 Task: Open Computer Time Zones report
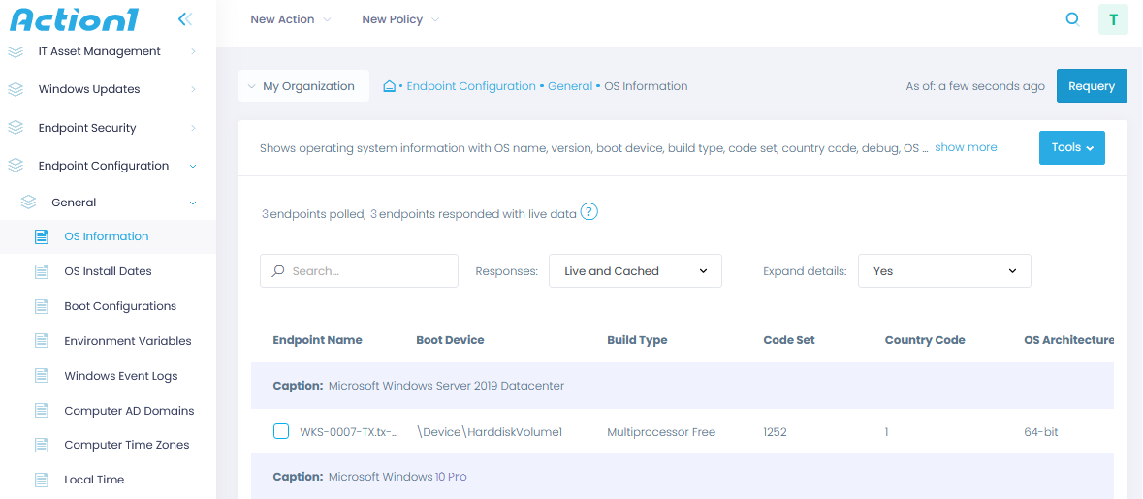pos(127,445)
